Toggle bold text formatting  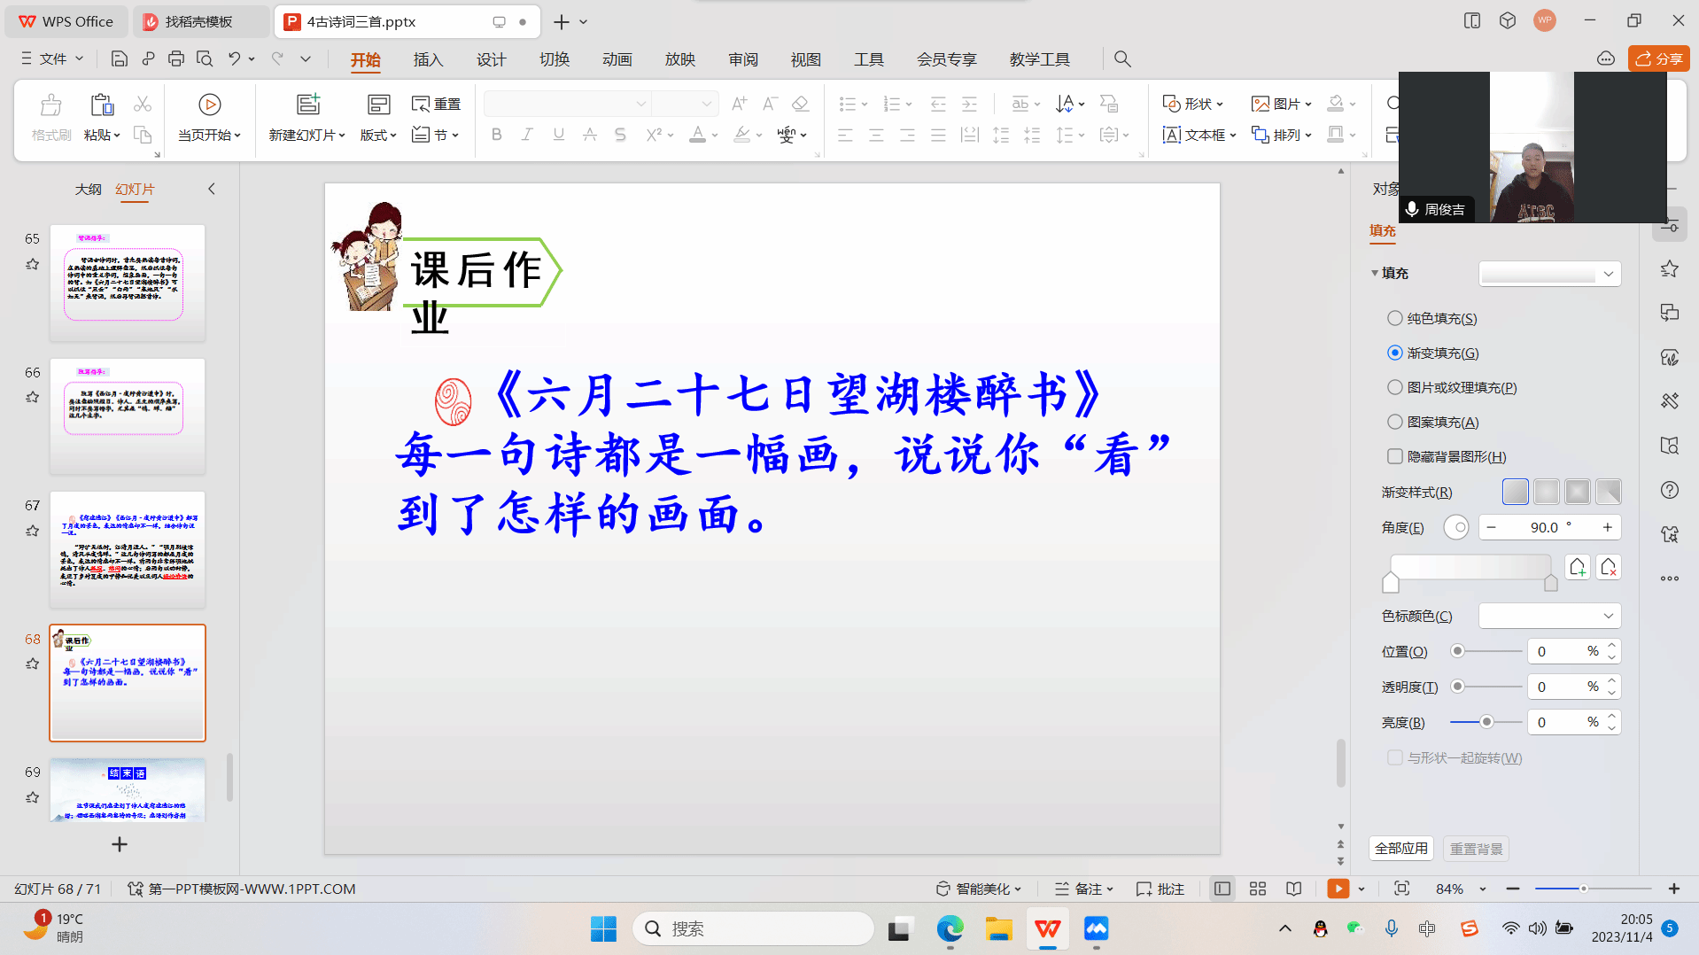[496, 135]
